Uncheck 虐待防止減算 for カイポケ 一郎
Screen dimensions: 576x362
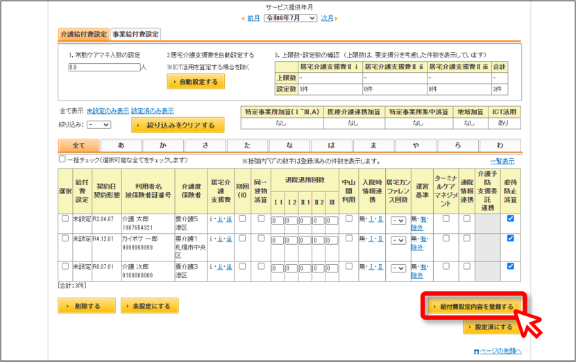point(510,239)
